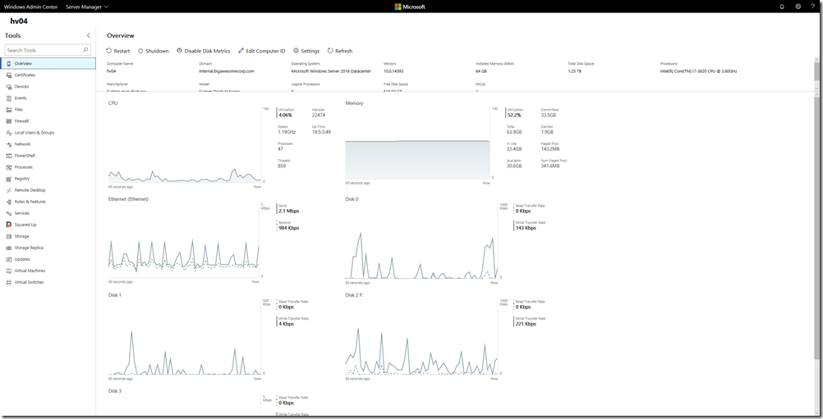Click the Shutdown button
Viewport: 823px width, 419px height.
click(154, 51)
